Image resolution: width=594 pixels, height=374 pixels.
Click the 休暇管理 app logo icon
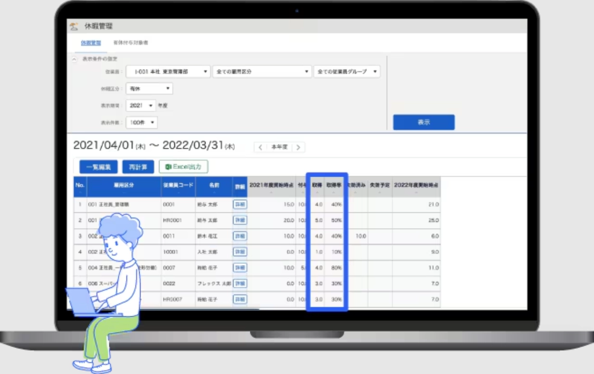tap(74, 26)
